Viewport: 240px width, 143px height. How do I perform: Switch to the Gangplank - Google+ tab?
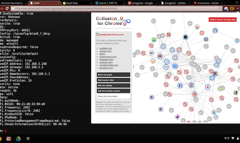pyautogui.click(x=142, y=3)
